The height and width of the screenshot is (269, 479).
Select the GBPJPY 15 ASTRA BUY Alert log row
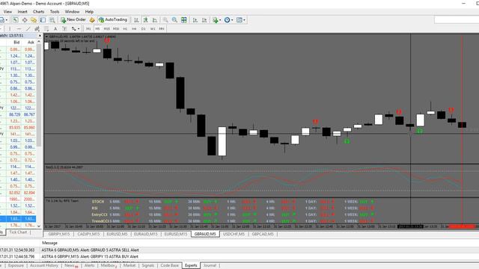pyautogui.click(x=239, y=256)
